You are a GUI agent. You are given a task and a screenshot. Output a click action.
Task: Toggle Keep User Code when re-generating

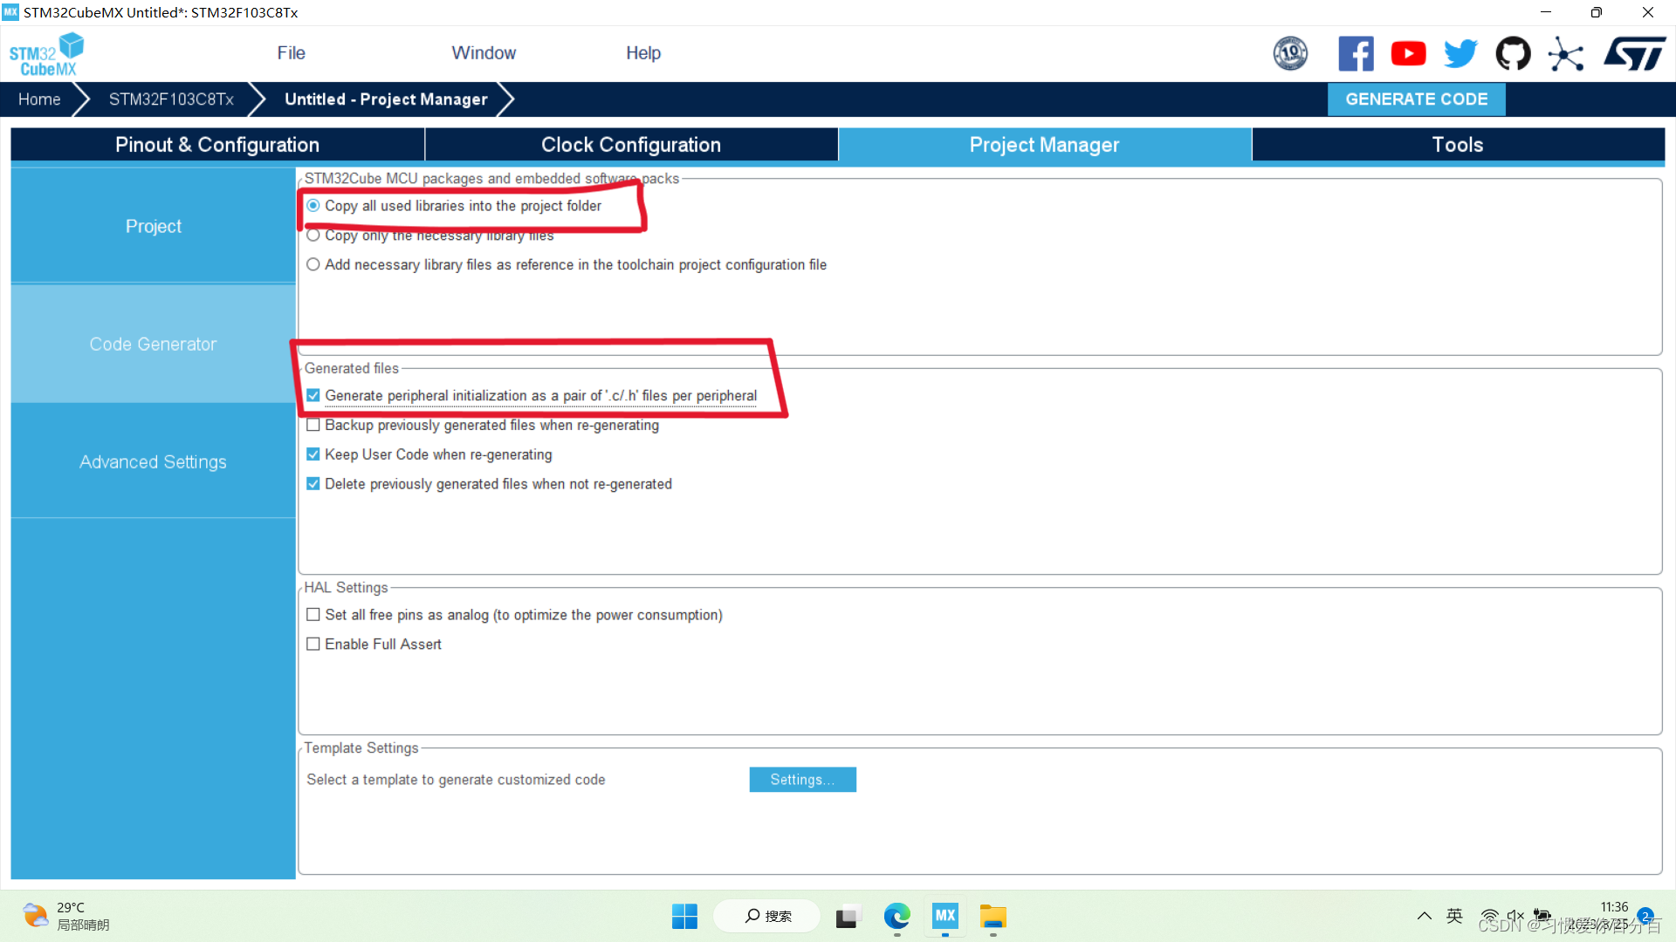[313, 454]
